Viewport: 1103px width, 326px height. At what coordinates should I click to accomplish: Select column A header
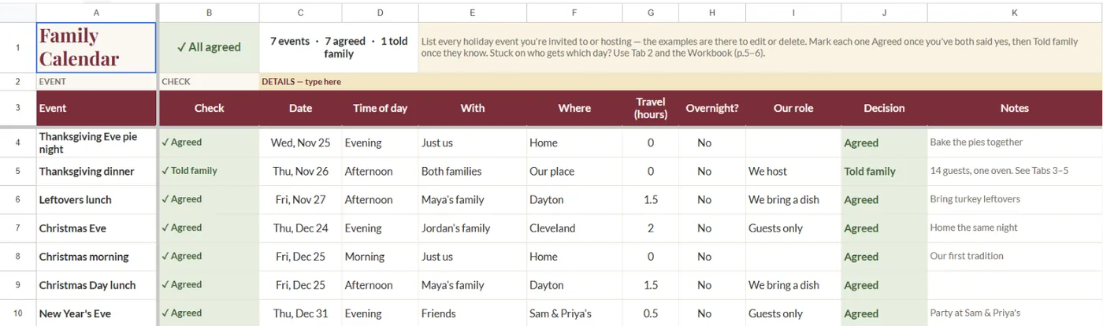96,13
